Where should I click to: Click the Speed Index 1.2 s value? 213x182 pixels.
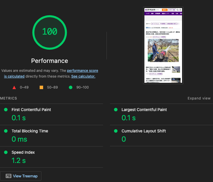click(19, 160)
